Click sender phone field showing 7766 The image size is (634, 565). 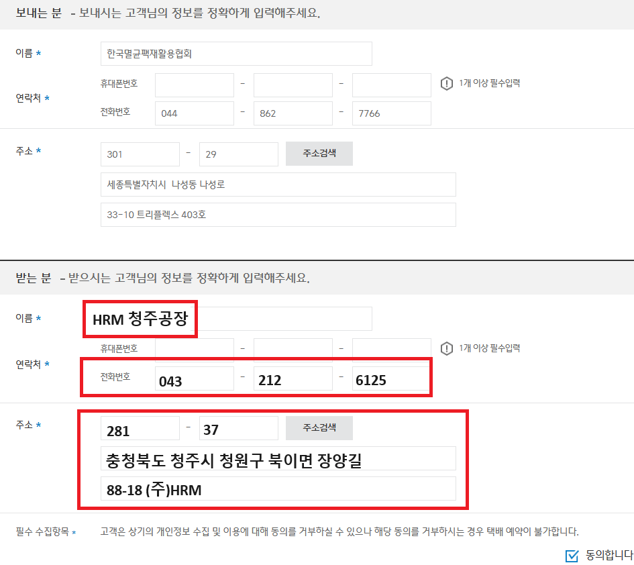point(391,113)
